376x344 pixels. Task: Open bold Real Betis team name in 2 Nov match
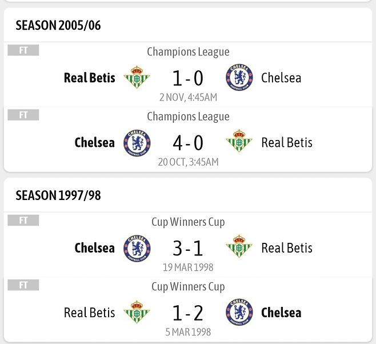89,78
